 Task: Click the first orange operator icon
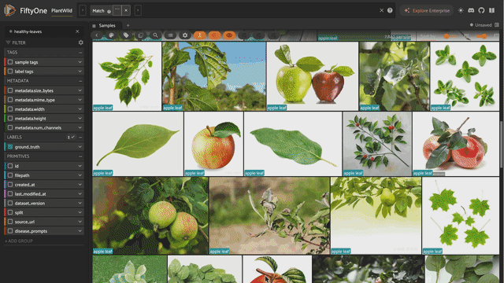pyautogui.click(x=199, y=35)
